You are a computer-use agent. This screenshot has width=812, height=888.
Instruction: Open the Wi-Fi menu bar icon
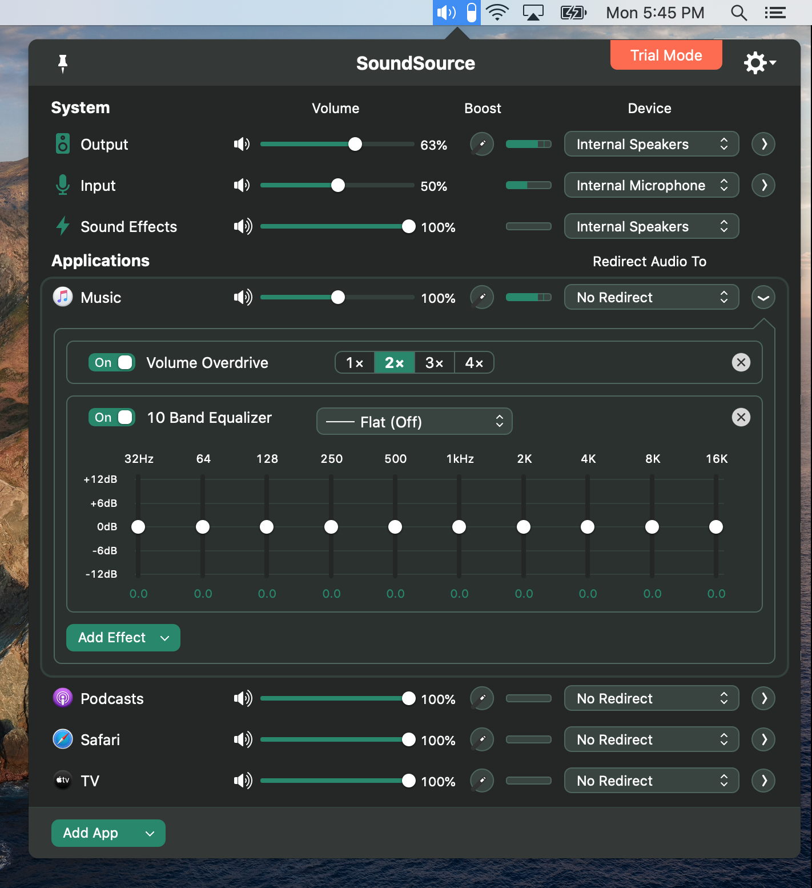(497, 13)
